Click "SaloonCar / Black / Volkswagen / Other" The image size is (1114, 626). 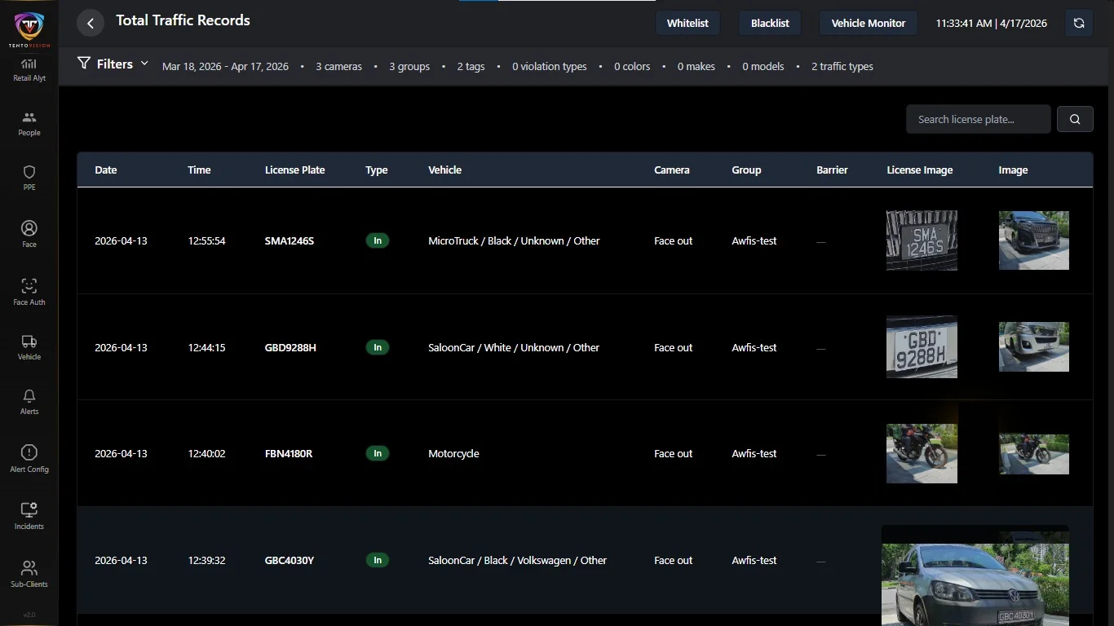(x=518, y=561)
